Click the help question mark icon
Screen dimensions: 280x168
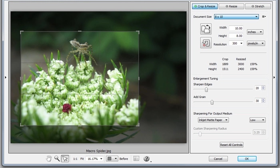146,159
